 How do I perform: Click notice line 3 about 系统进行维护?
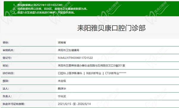pyautogui.click(x=44, y=12)
